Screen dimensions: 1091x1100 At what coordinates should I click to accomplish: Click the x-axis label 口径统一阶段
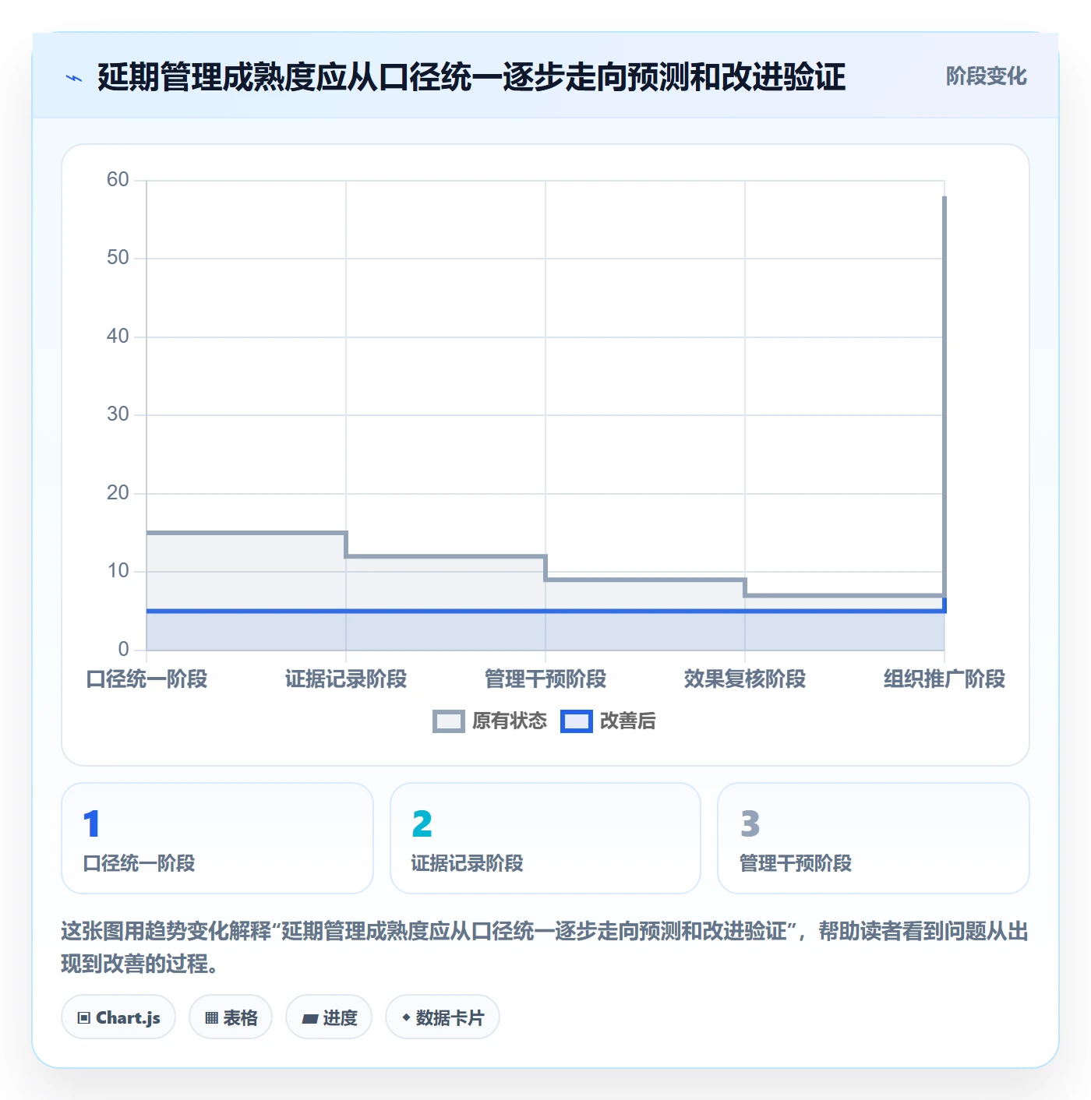147,679
